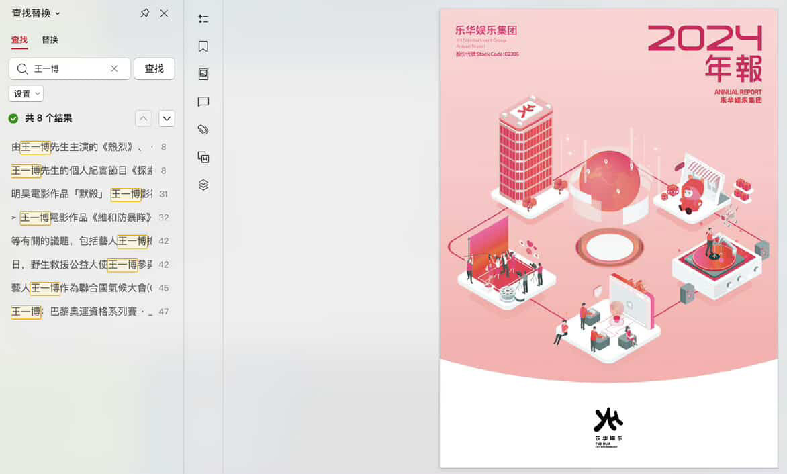Open the bookmarks sidebar icon
787x474 pixels.
(203, 46)
